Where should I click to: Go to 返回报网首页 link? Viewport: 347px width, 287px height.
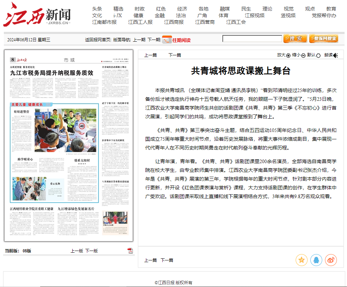(x=97, y=40)
